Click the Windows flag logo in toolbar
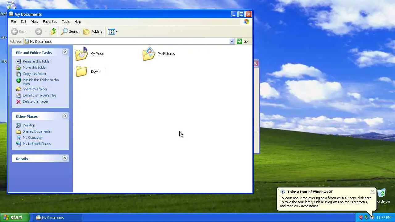This screenshot has height=222, width=395. [x=246, y=22]
